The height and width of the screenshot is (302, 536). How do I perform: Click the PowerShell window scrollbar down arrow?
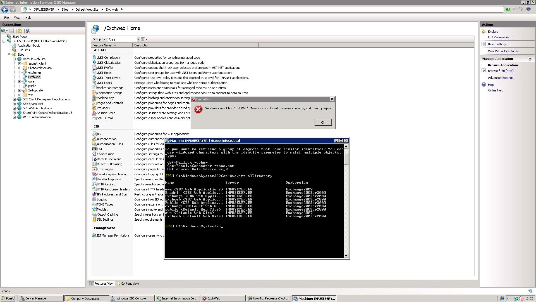346,256
